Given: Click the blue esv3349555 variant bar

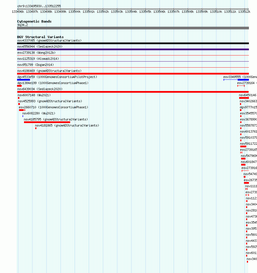Looking at the screenshot, I should 236,80.
